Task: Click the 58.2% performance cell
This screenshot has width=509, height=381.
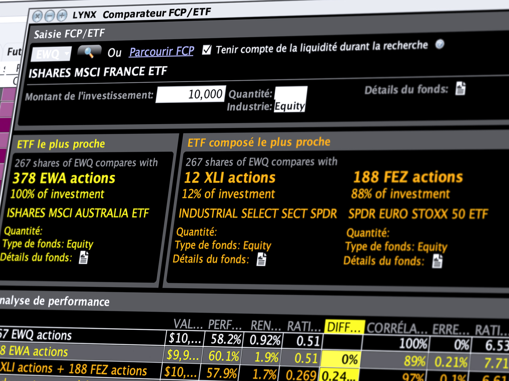Action: tap(224, 339)
